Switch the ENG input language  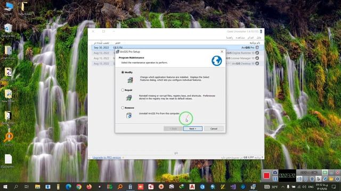(x=311, y=187)
